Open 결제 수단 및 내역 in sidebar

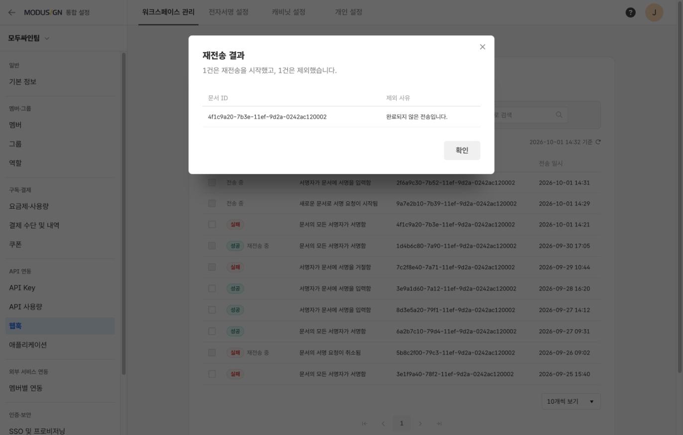[x=60, y=225]
